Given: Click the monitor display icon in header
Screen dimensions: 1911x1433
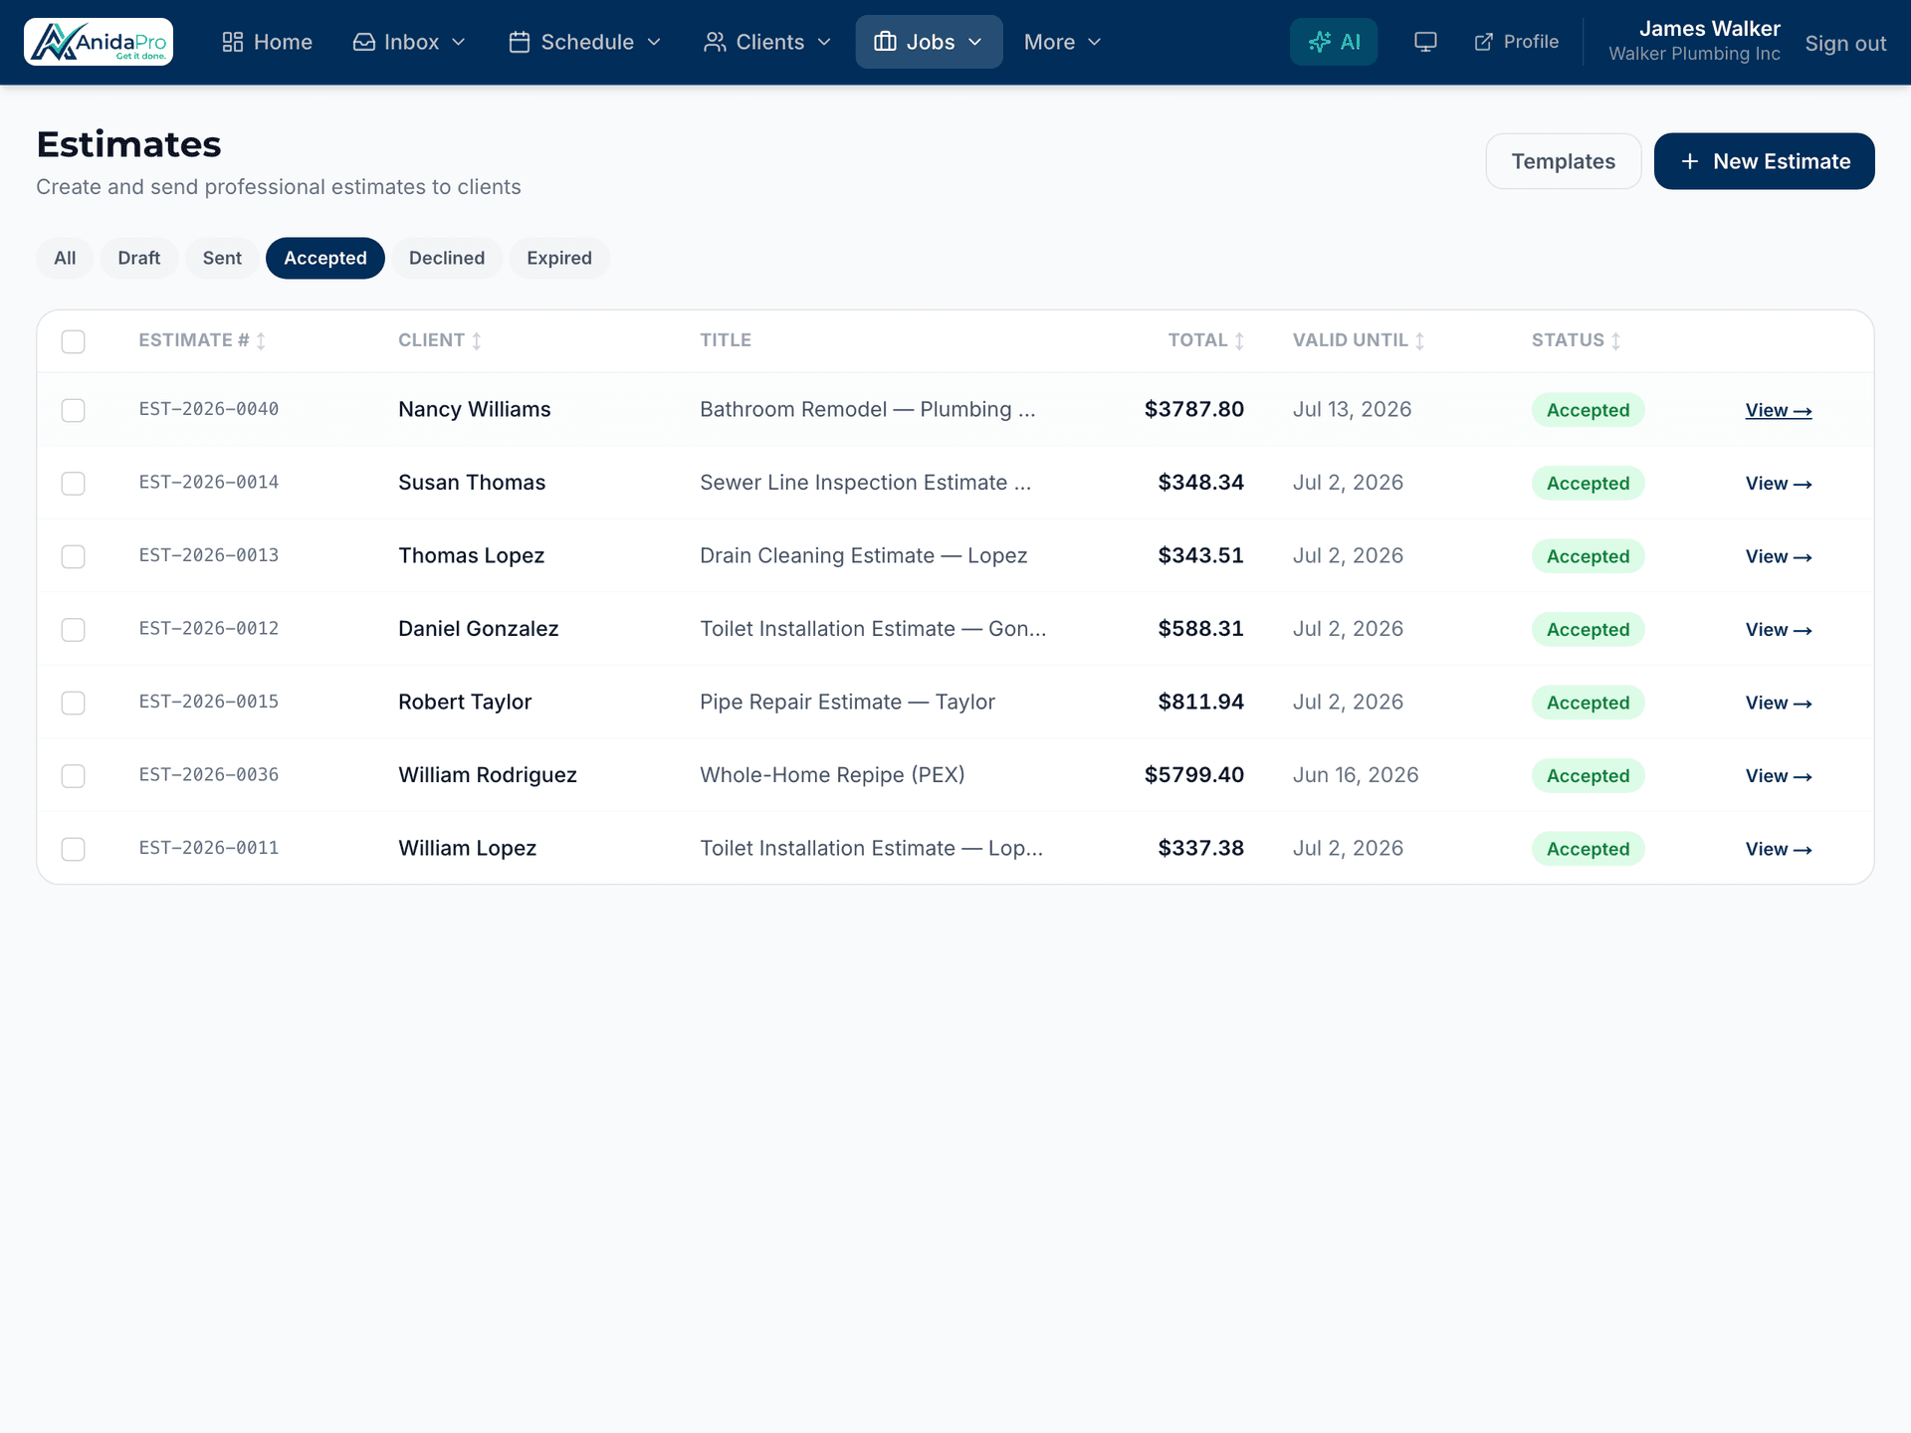Looking at the screenshot, I should coord(1425,42).
